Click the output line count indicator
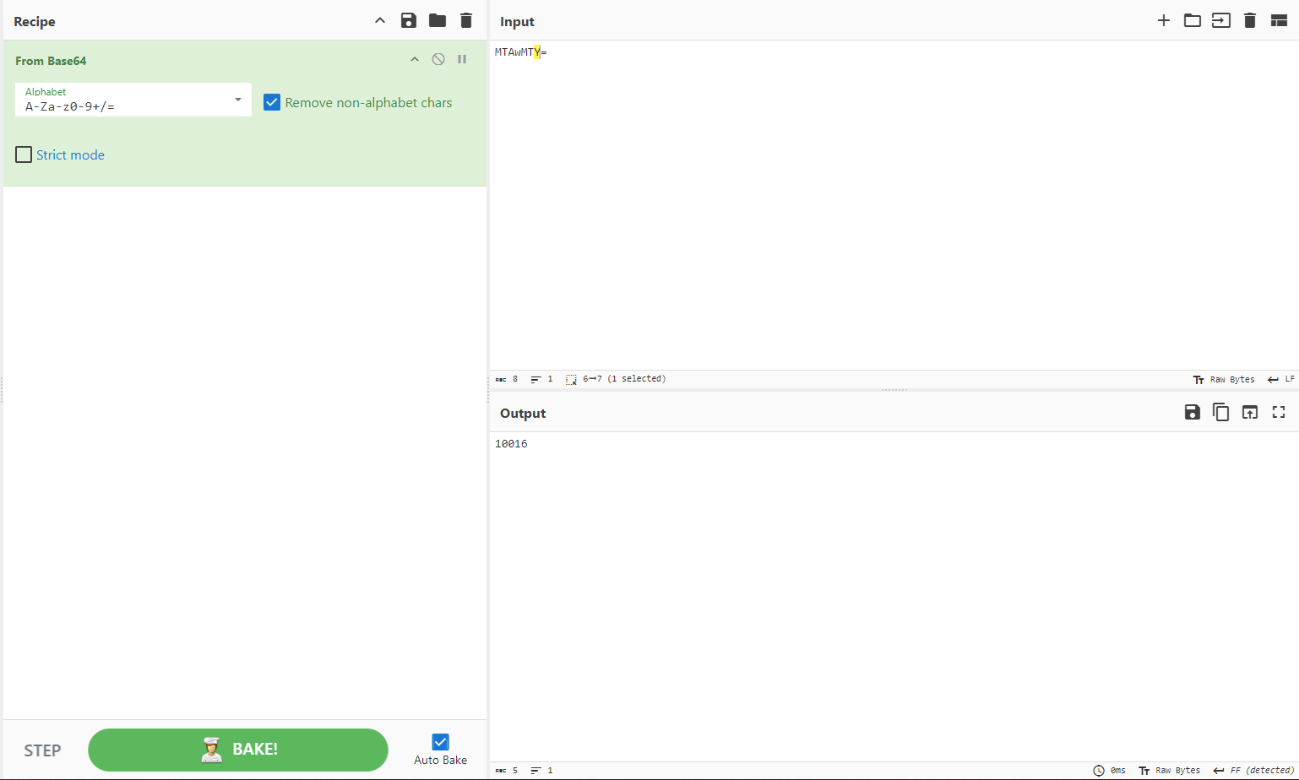Viewport: 1299px width, 780px height. [541, 771]
